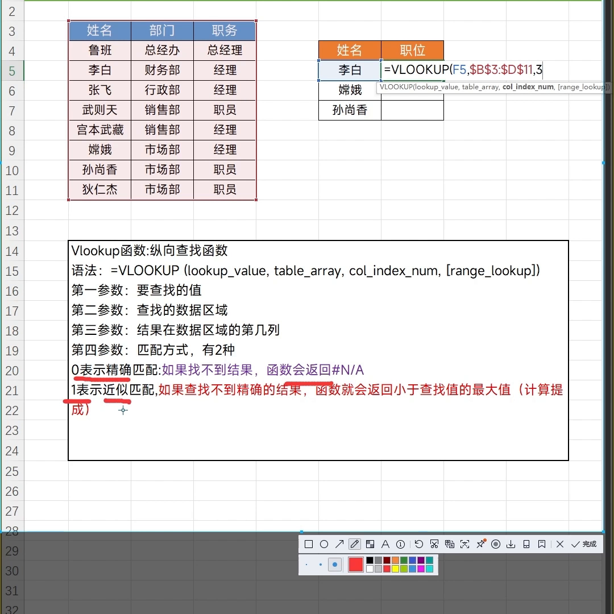This screenshot has width=614, height=614.
Task: Select the cell 孙尚香 in lookup table
Action: [350, 110]
